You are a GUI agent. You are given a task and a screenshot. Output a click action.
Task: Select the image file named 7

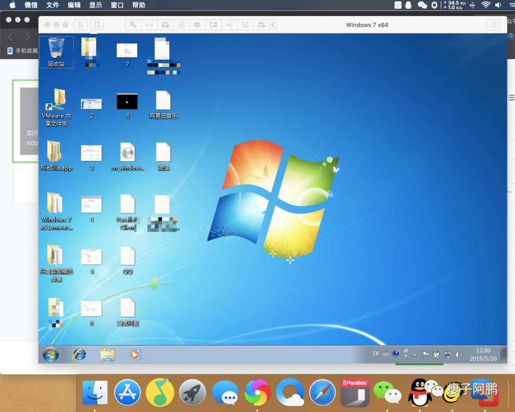click(127, 54)
